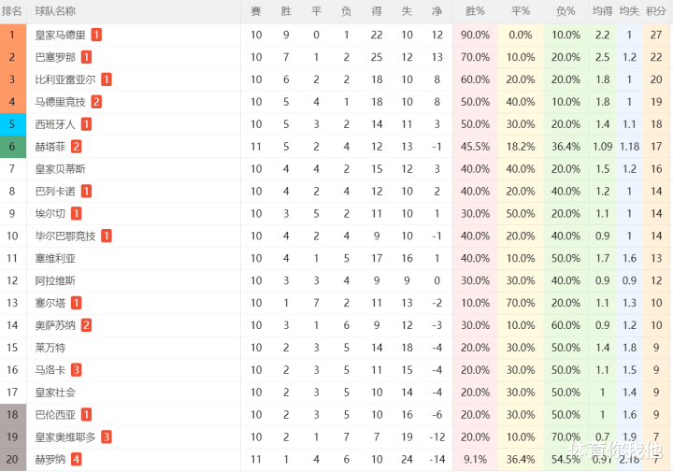Click badge numbered 3 beside 马洛卡
The width and height of the screenshot is (673, 472).
point(76,370)
